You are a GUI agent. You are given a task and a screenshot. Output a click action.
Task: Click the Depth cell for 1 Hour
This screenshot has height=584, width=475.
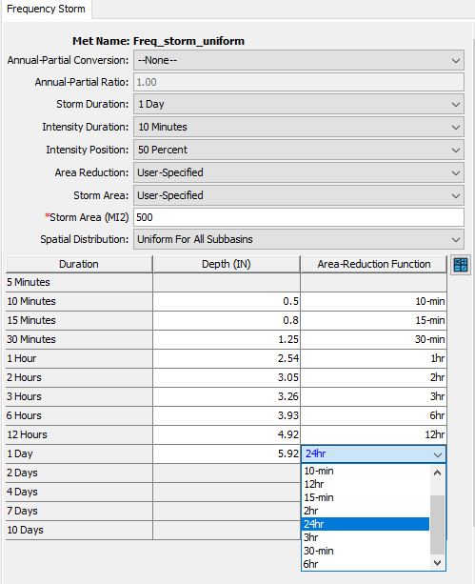coord(227,358)
